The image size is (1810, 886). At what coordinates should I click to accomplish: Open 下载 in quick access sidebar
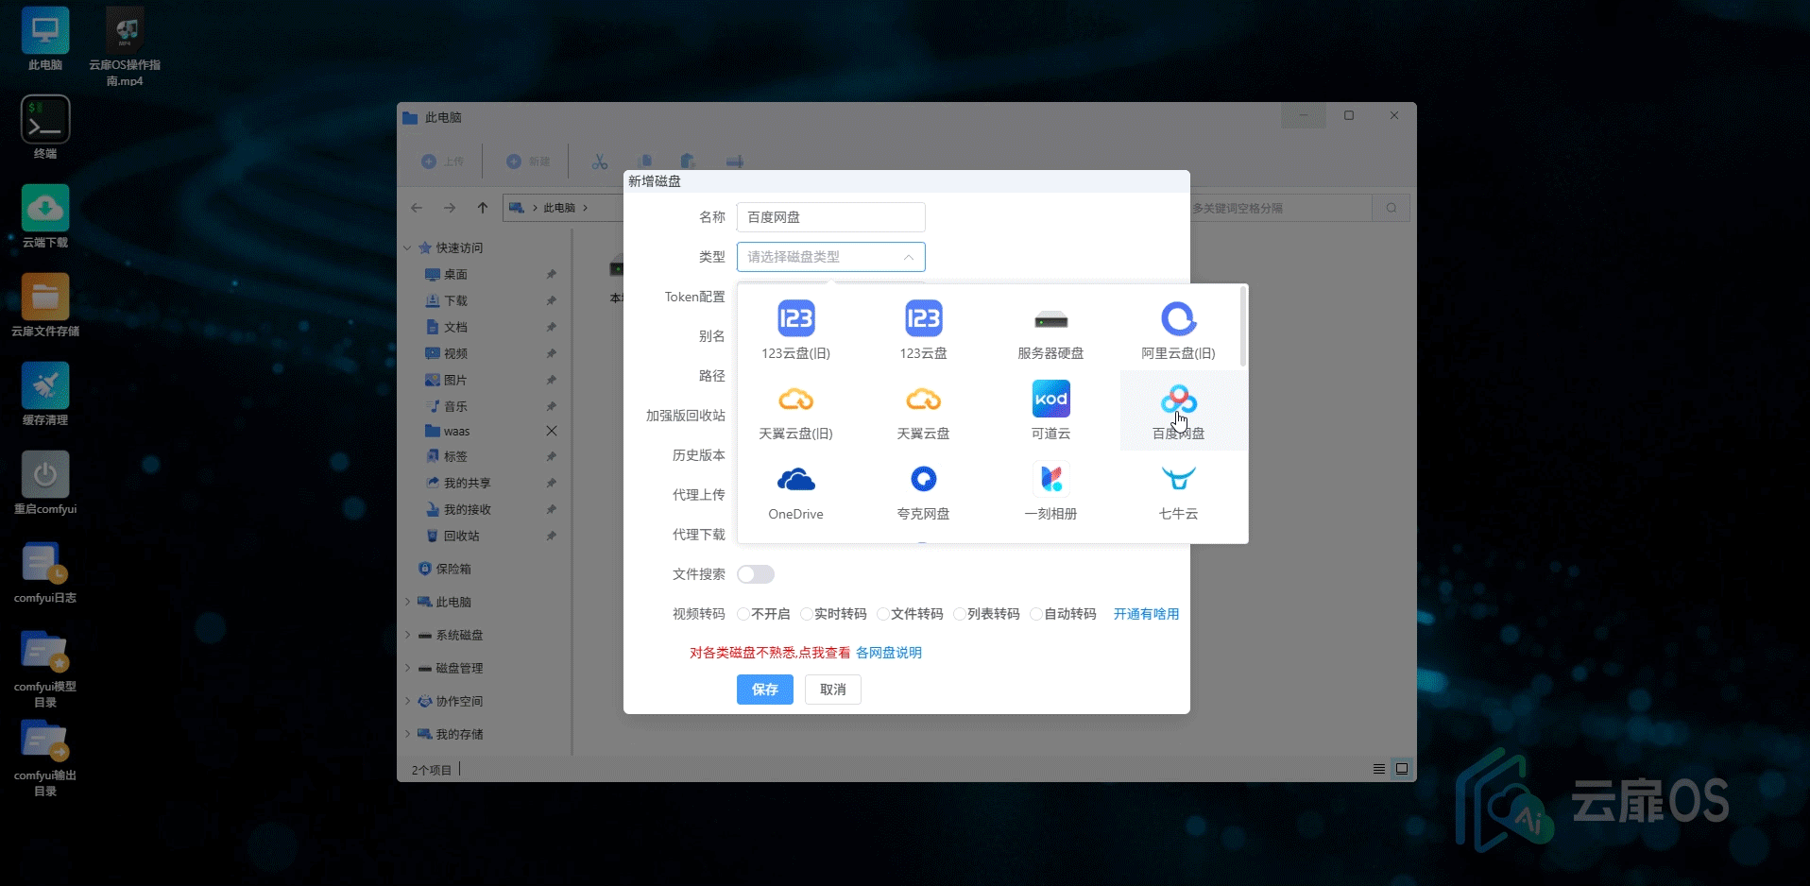tap(456, 301)
